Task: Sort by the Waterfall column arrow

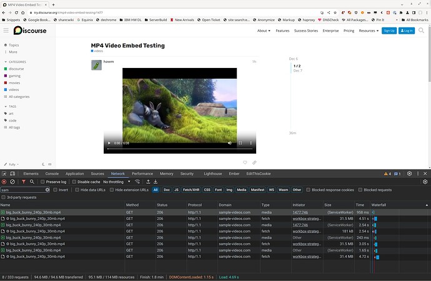Action: (x=427, y=205)
